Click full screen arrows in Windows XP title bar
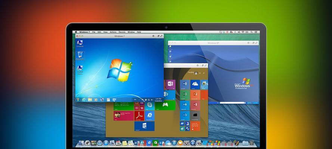Viewport: 332px width, 149px height. point(257,43)
